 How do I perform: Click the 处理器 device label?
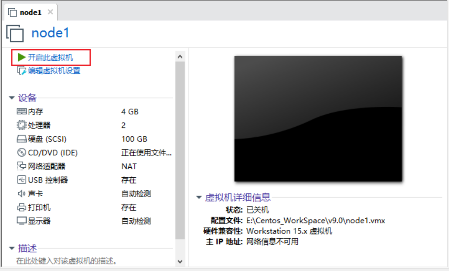click(x=39, y=125)
